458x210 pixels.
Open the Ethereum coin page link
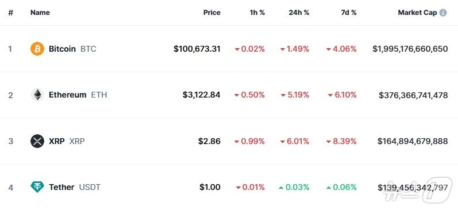pos(67,95)
